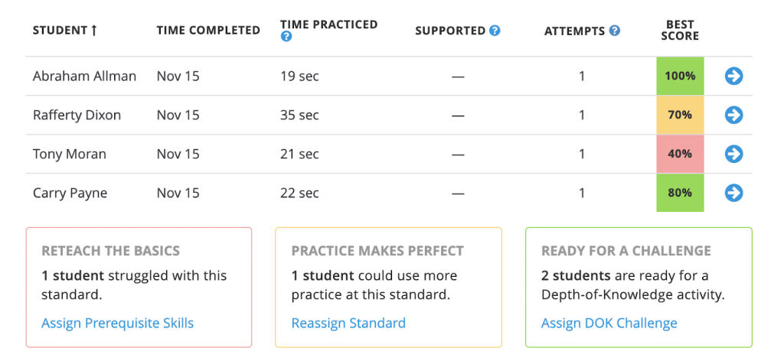
Task: Open Tony Moran's result details arrow
Action: (x=733, y=154)
